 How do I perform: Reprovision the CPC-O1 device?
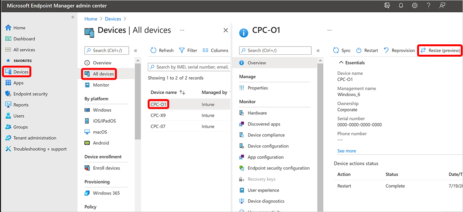click(x=399, y=50)
